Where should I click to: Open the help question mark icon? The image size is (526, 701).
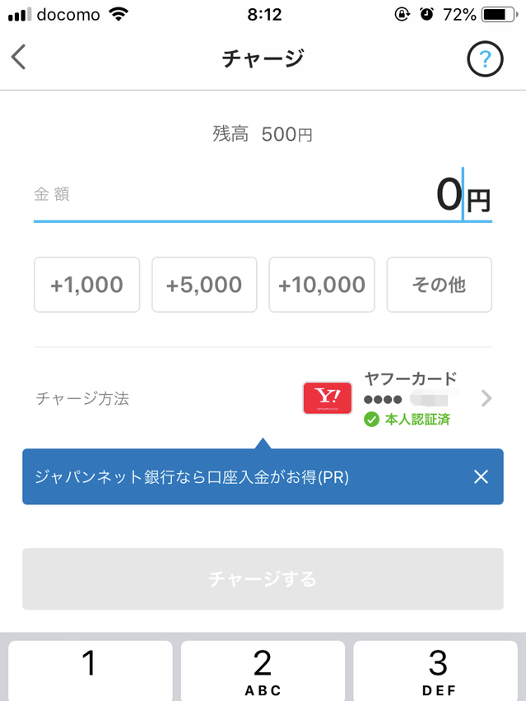[485, 58]
